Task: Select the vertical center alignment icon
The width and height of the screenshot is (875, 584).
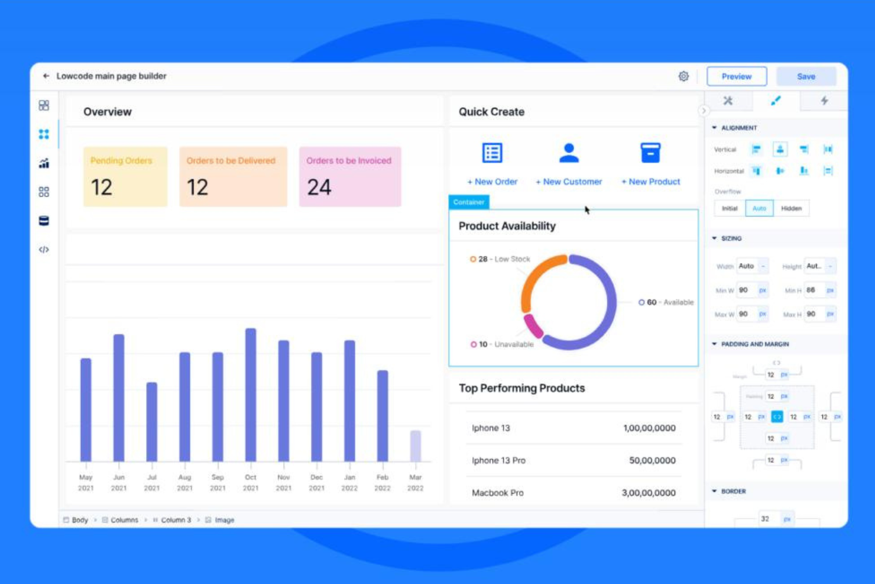Action: (780, 149)
